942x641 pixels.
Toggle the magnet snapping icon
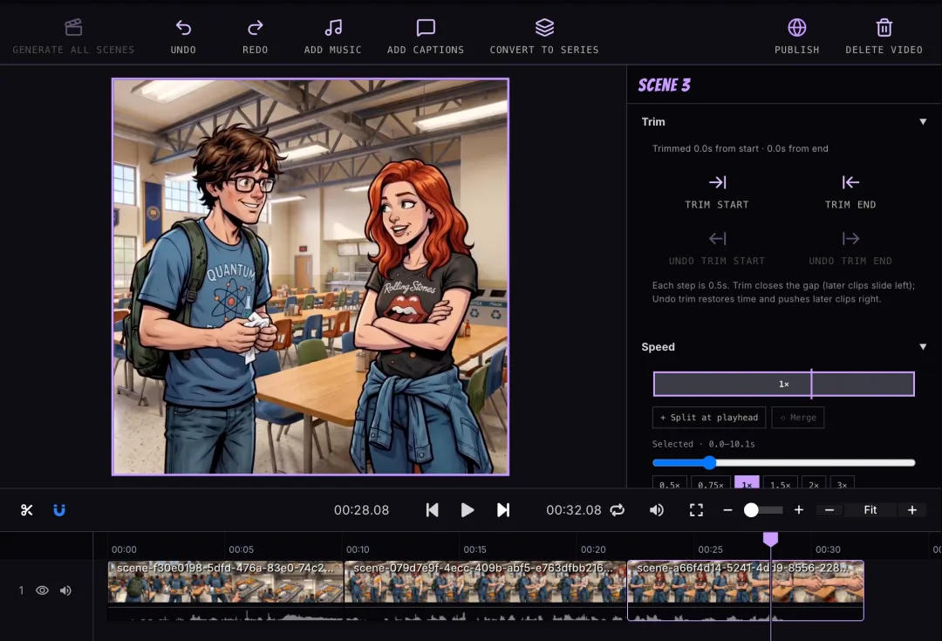tap(59, 510)
